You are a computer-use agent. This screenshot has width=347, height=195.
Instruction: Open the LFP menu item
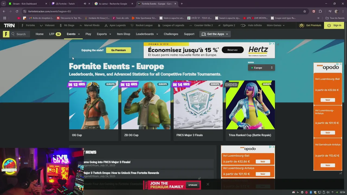pos(55,34)
